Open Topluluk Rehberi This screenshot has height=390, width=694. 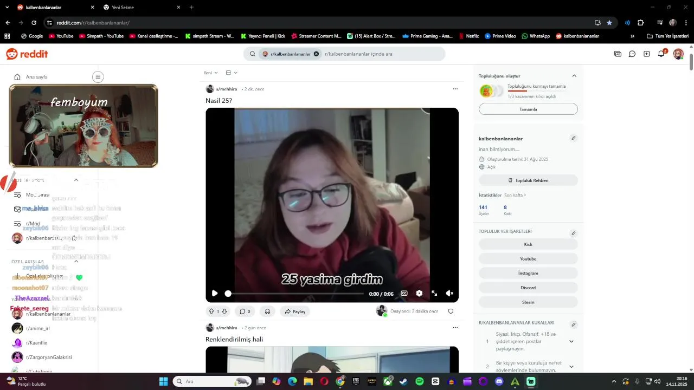528,180
